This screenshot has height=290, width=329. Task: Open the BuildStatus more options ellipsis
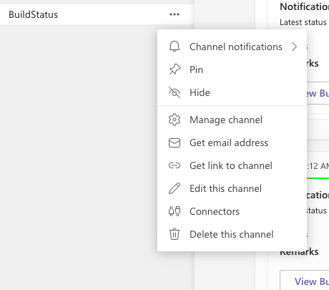(175, 14)
